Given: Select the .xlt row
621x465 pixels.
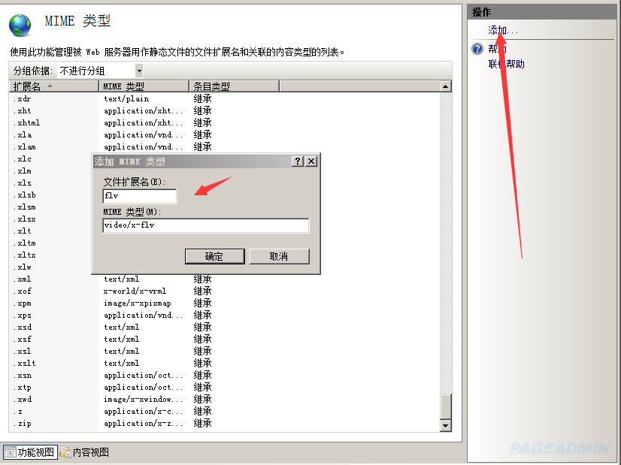Looking at the screenshot, I should coord(50,231).
